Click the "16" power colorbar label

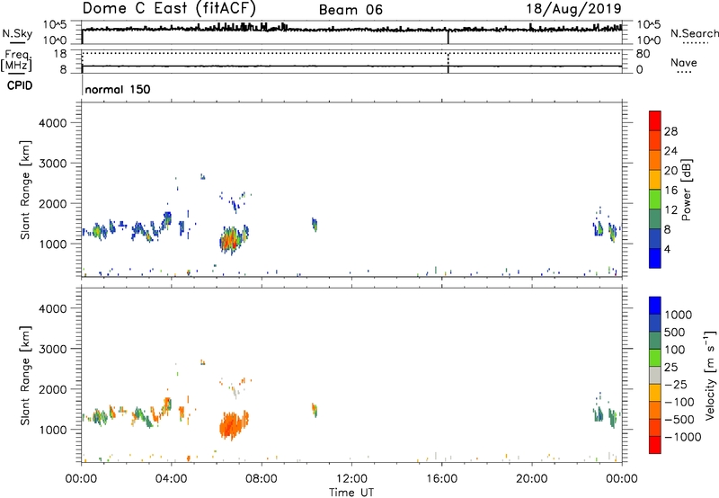670,191
